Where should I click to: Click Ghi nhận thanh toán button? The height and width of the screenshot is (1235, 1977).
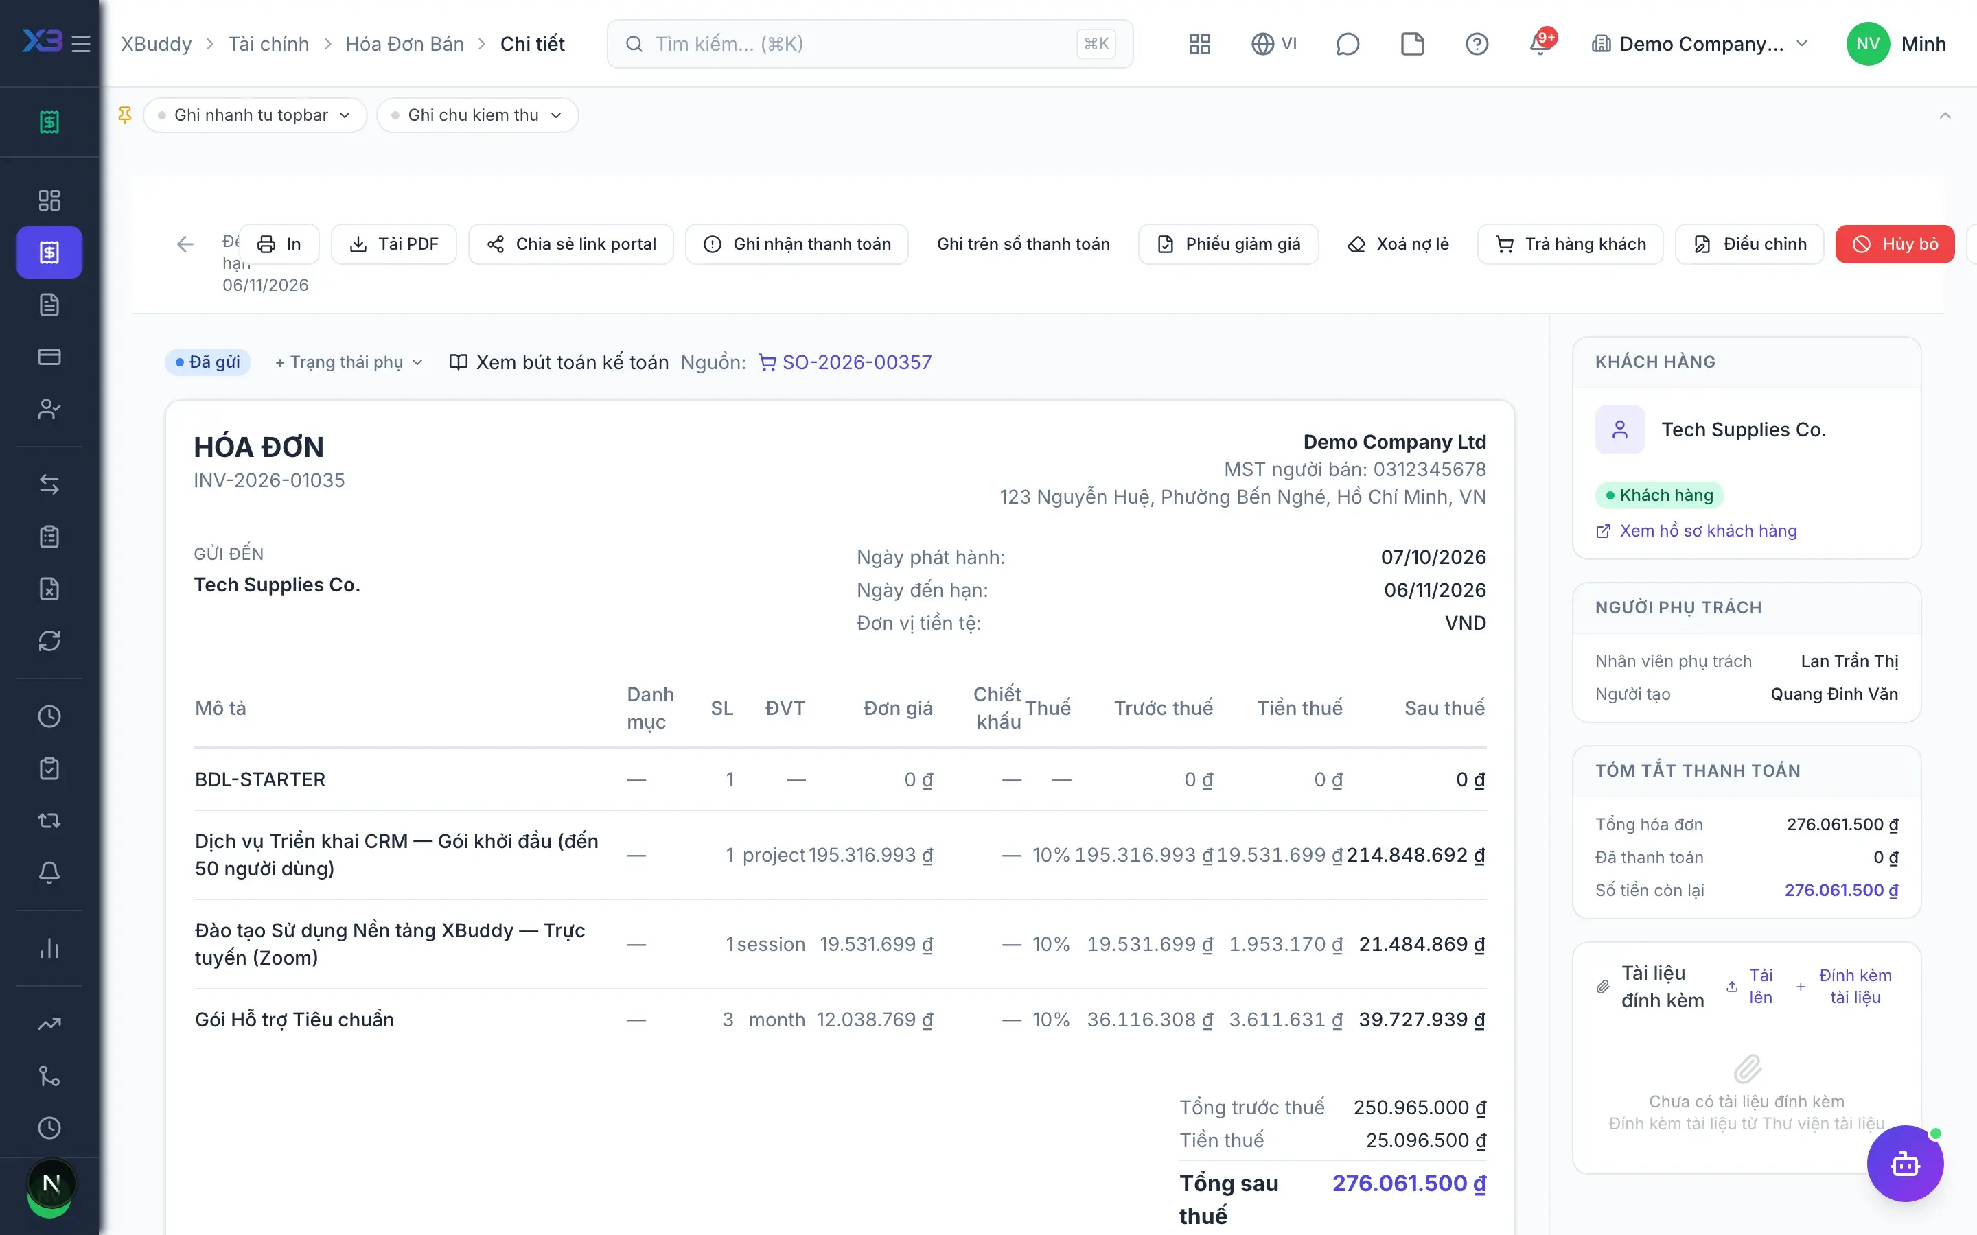coord(796,244)
